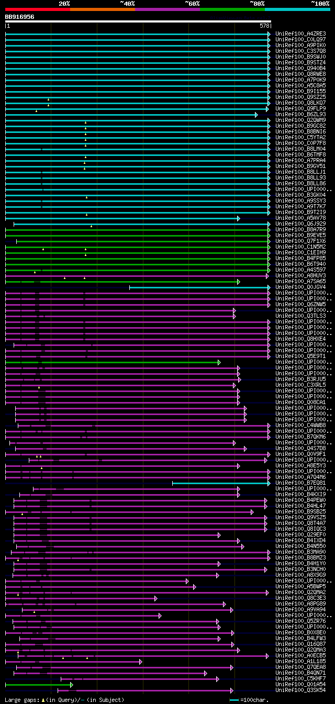Select the UniRef100_Q7F1X6 label

pyautogui.click(x=300, y=241)
